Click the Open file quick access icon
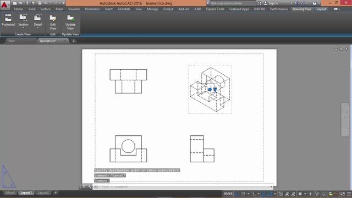352x198 pixels. [x=21, y=3]
